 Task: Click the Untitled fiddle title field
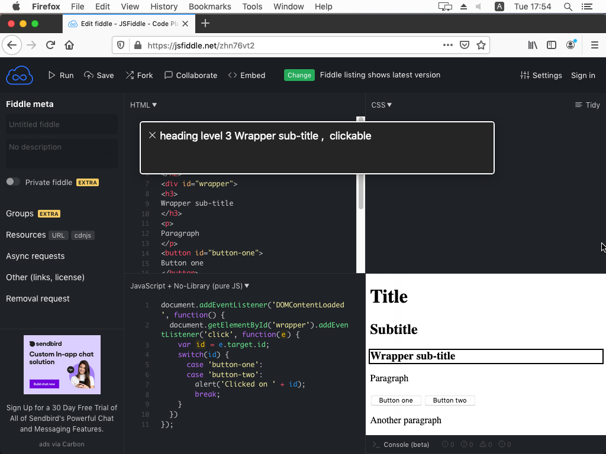[x=62, y=124]
